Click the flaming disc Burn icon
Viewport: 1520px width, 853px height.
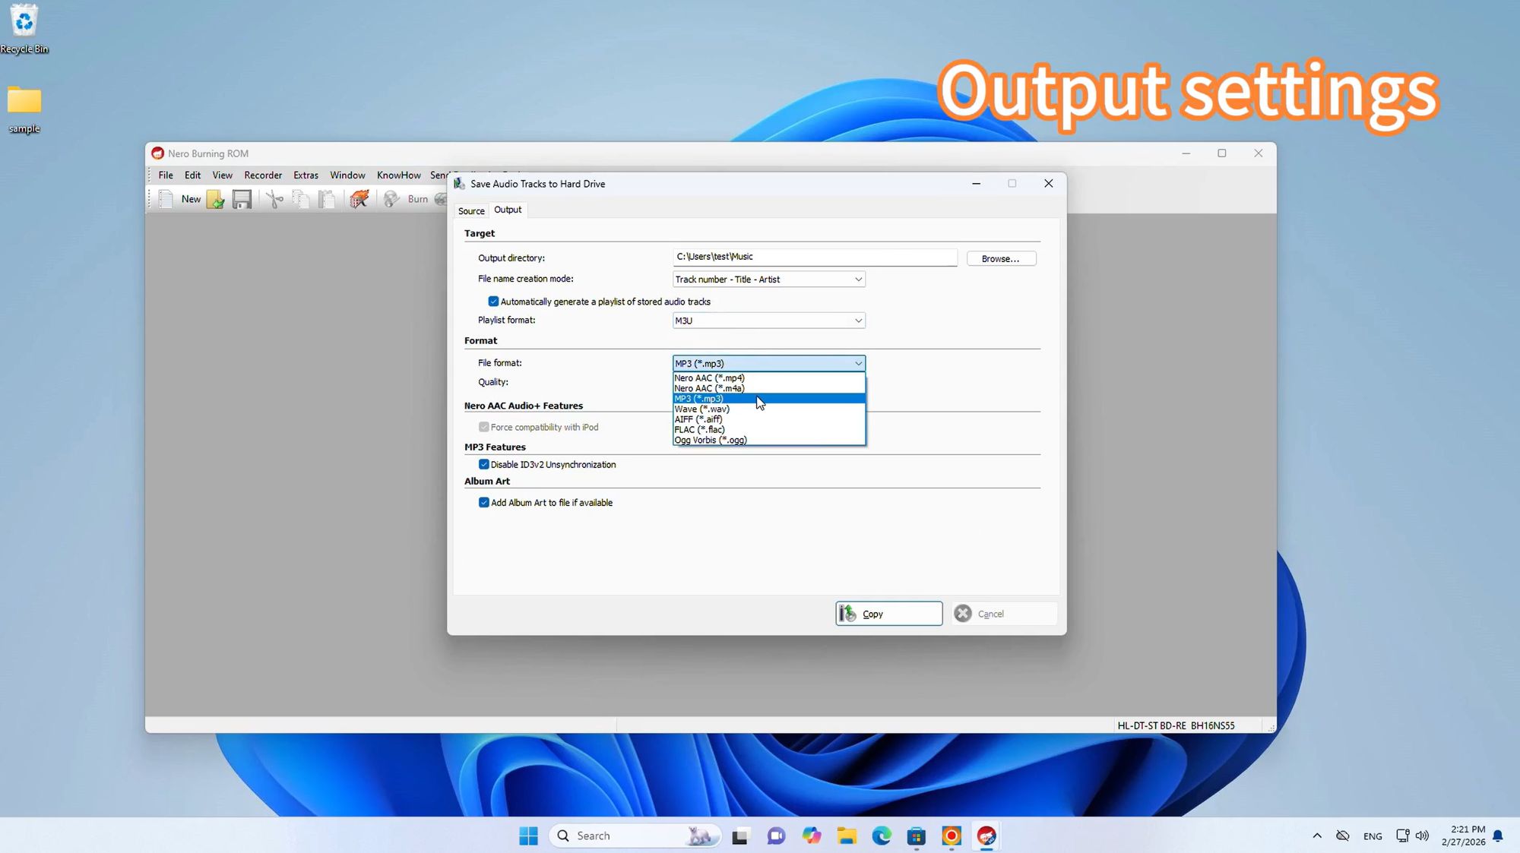(359, 199)
